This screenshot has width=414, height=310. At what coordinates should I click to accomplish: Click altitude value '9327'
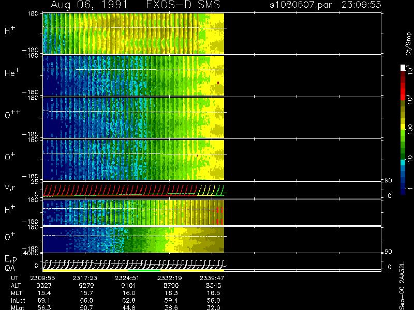[44, 286]
